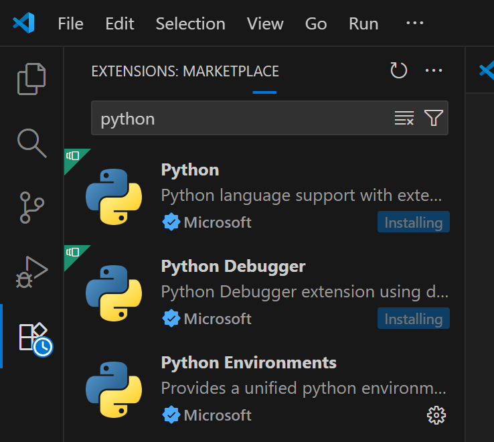Click the Installing button for Python

click(x=414, y=222)
